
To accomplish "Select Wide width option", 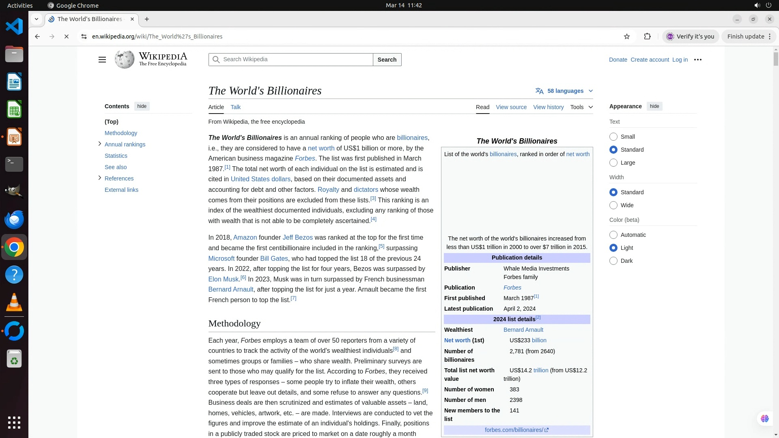I will coord(613,205).
